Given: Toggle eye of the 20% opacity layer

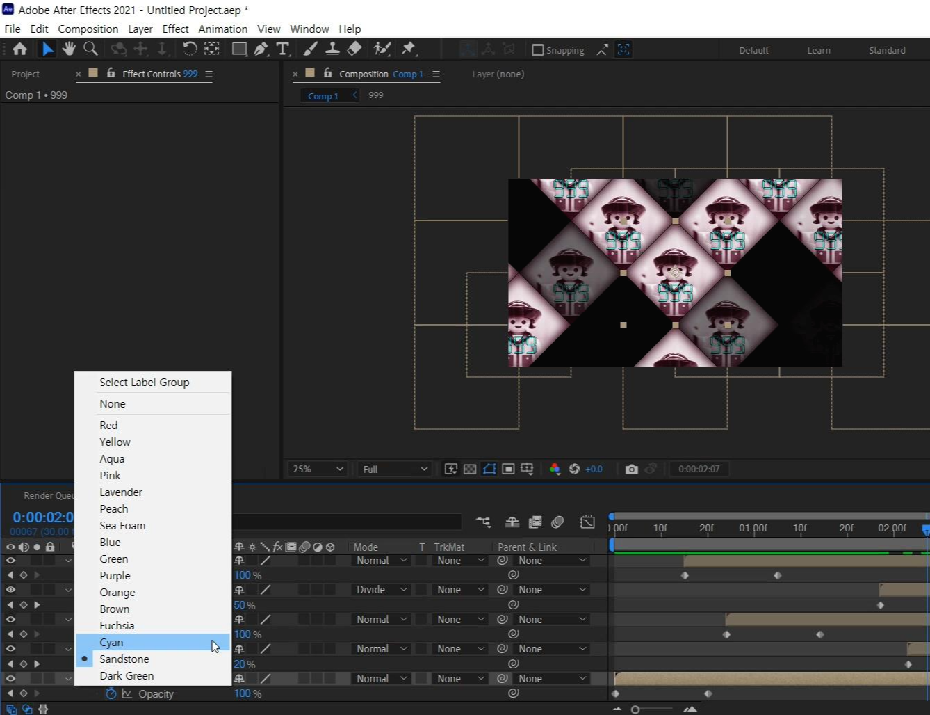Looking at the screenshot, I should point(10,648).
